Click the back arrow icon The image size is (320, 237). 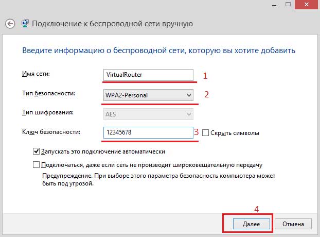click(10, 23)
